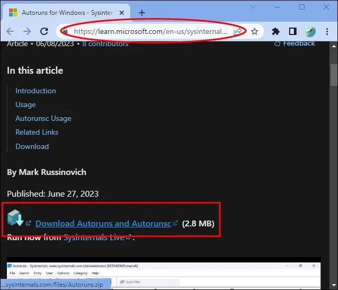Click scrollbar down arrow
Screen dimensions: 338x290
point(334,285)
